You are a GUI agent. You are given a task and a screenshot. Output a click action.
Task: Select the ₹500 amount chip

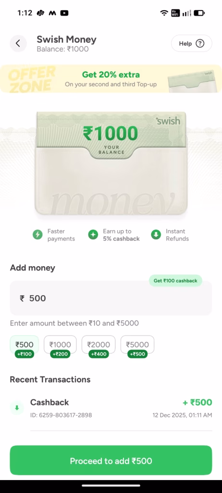coord(24,345)
